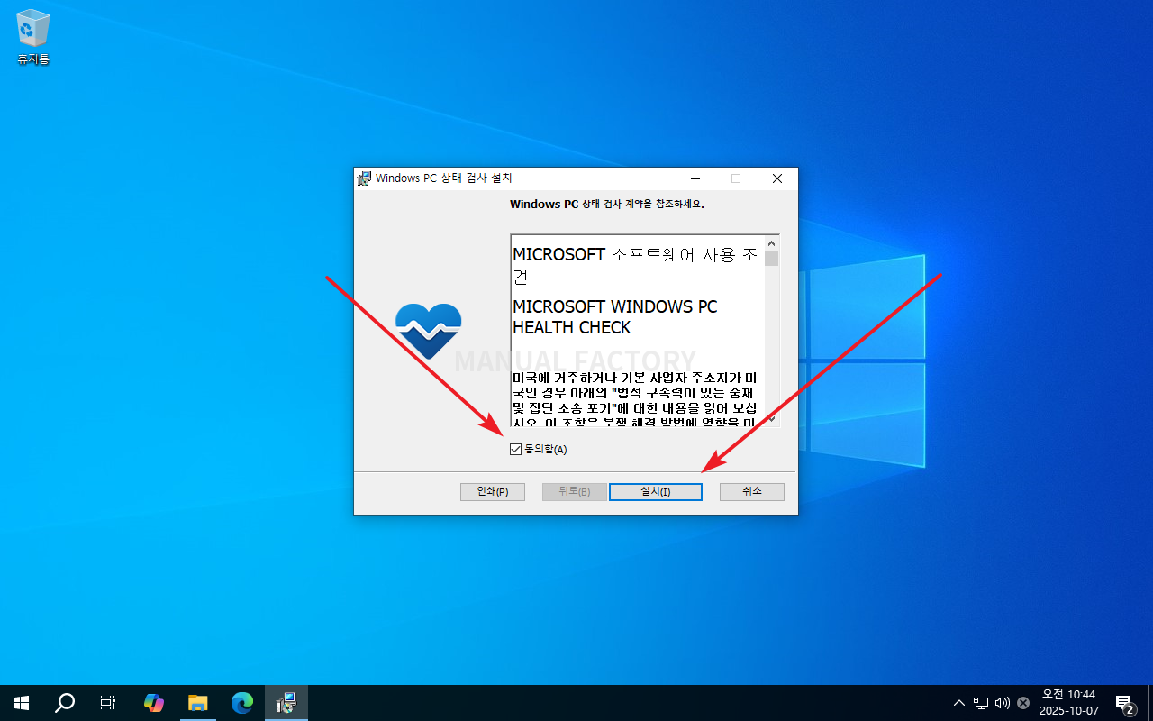Viewport: 1153px width, 721px height.
Task: Click scrollbar up arrow in license box
Action: [x=771, y=243]
